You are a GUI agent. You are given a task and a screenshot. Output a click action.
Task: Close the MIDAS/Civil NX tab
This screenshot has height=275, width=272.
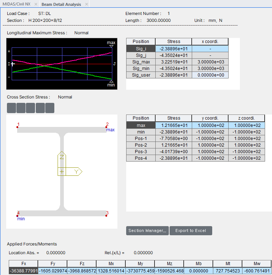pos(36,4)
